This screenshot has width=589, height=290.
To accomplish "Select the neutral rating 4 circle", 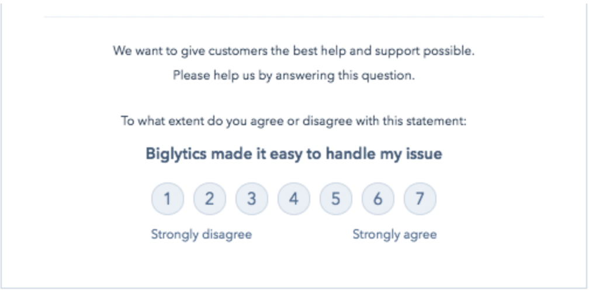I will click(294, 199).
